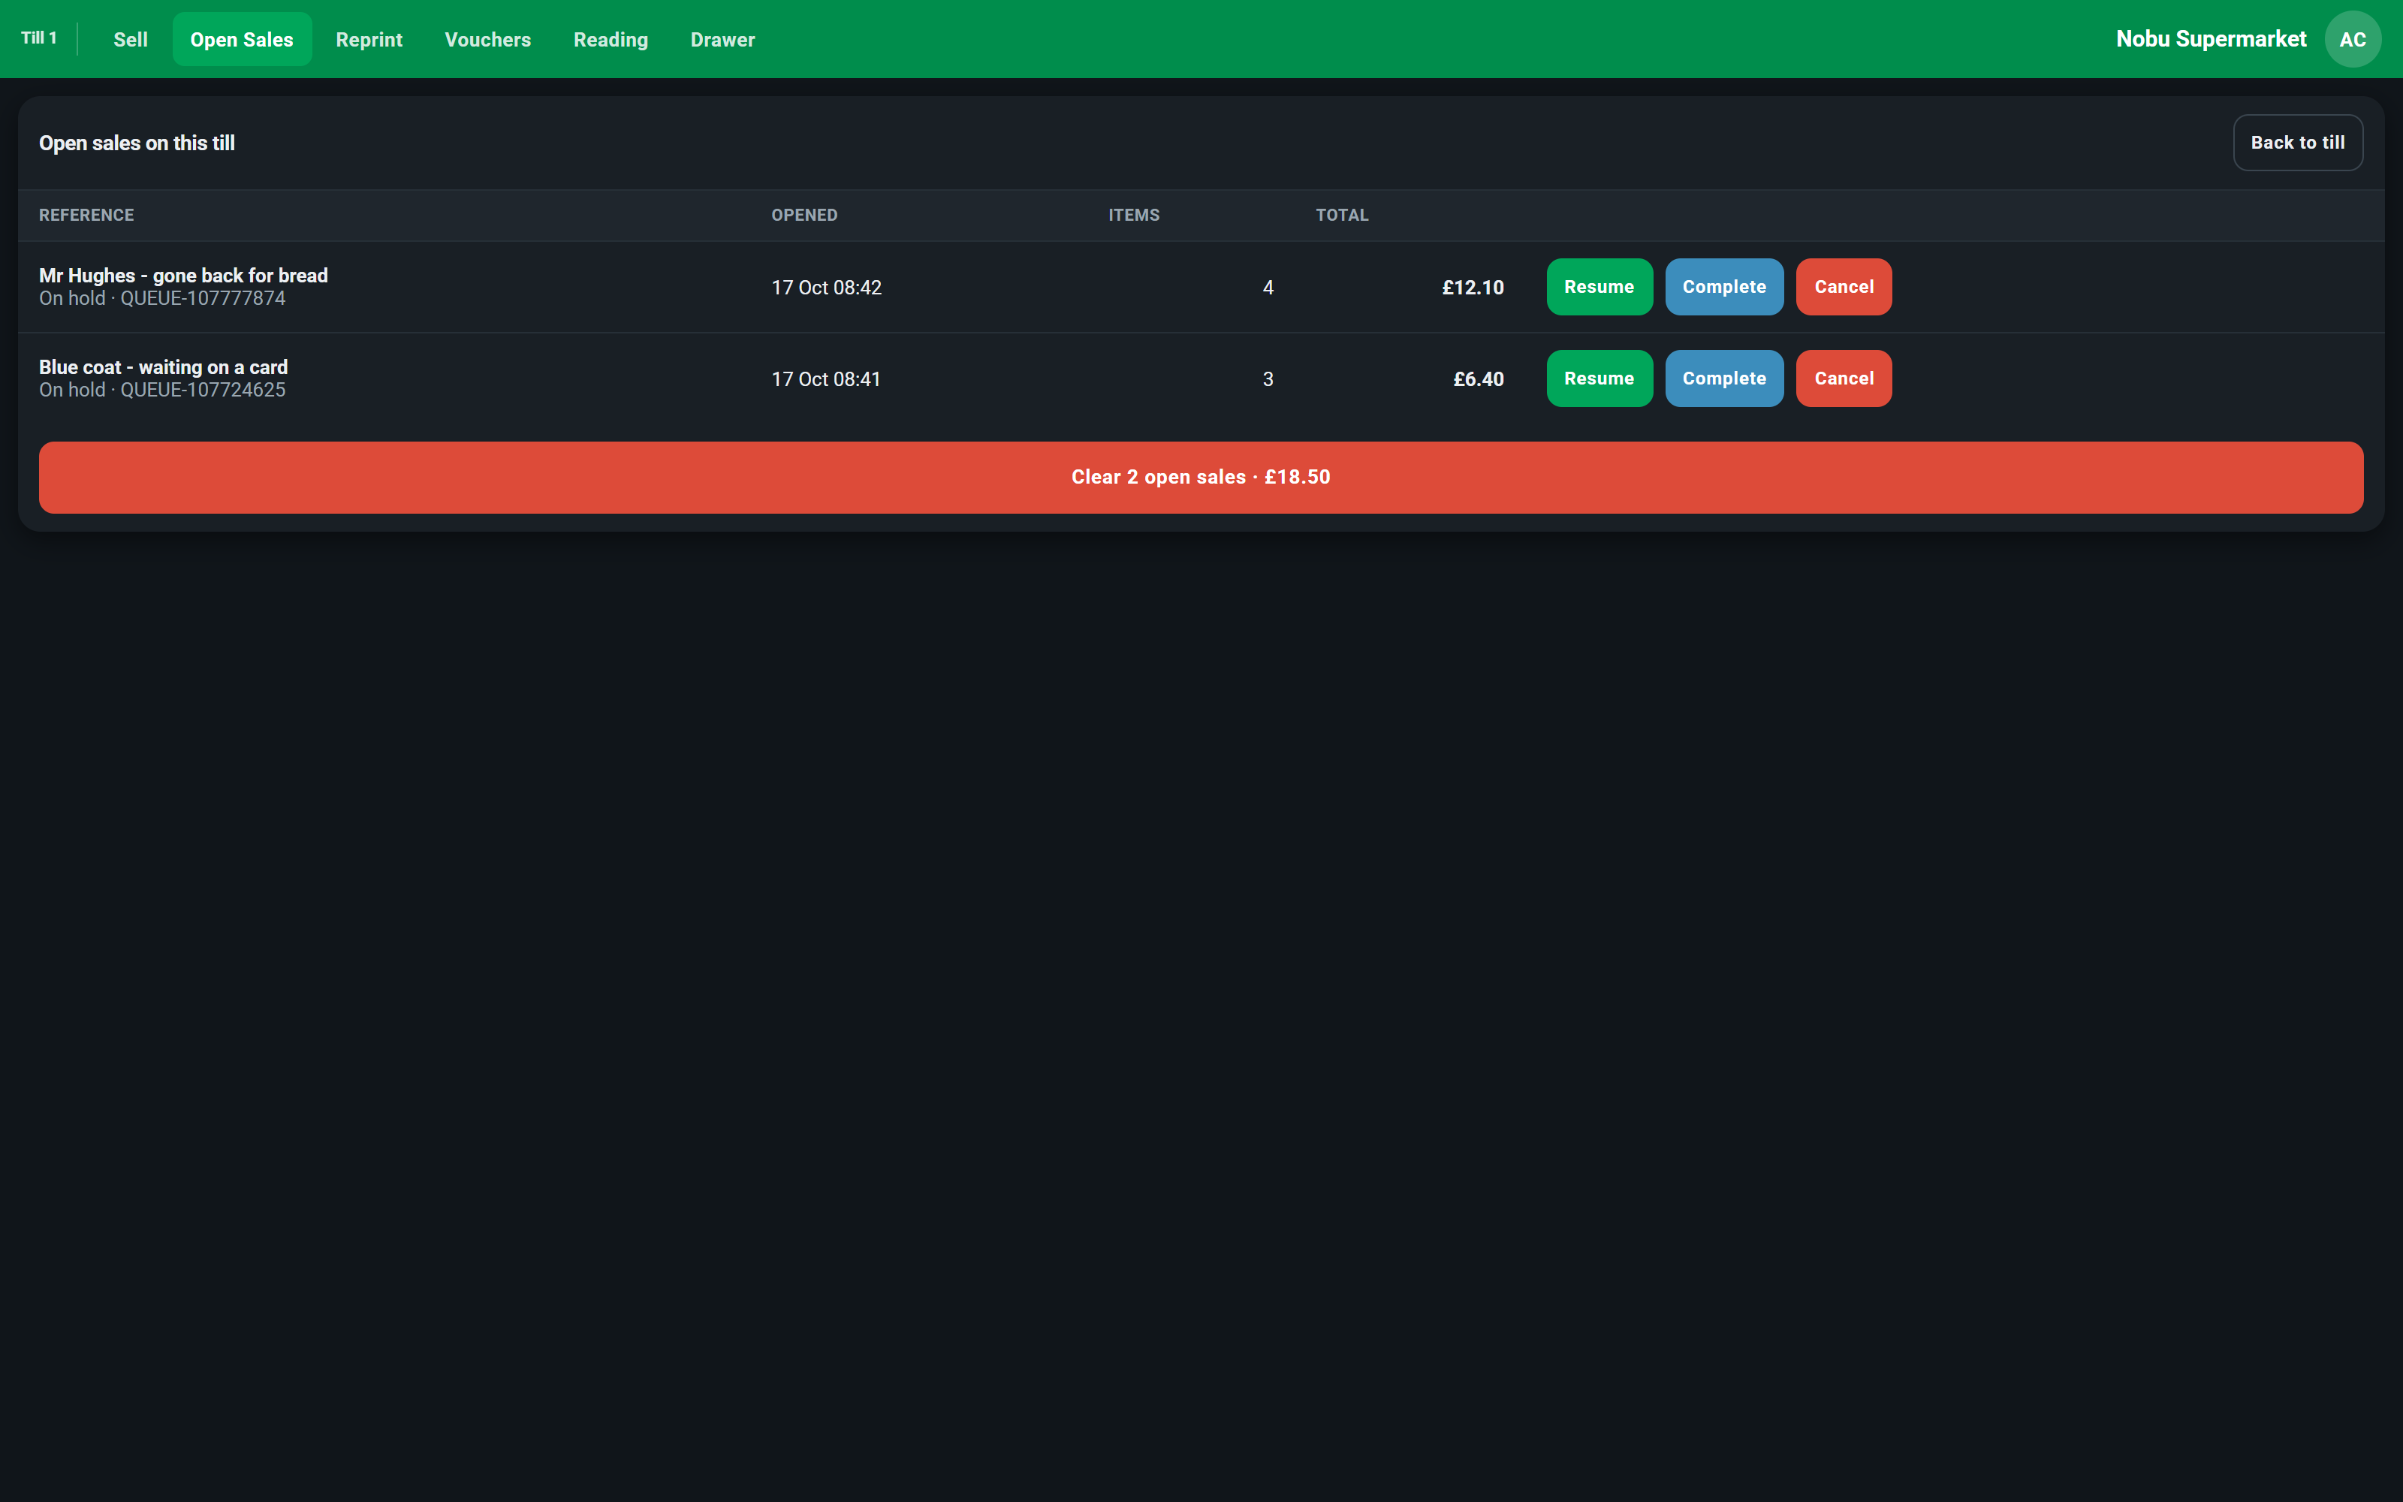Click the ITEMS column header
Image resolution: width=2403 pixels, height=1502 pixels.
[1134, 216]
